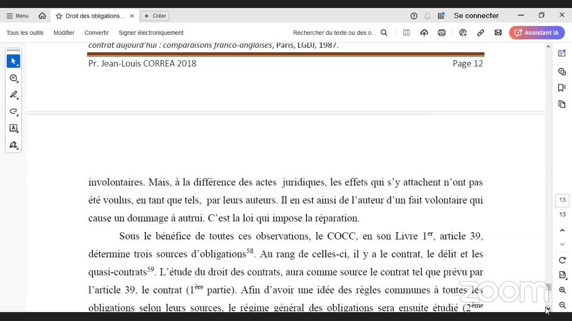572x321 pixels.
Task: Open page display options icon
Action: (x=562, y=275)
